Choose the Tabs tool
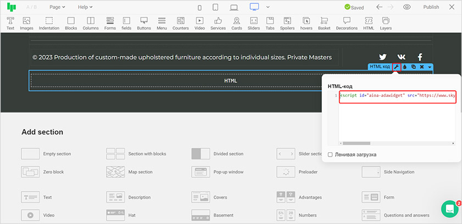Image resolution: width=462 pixels, height=224 pixels. 270,24
